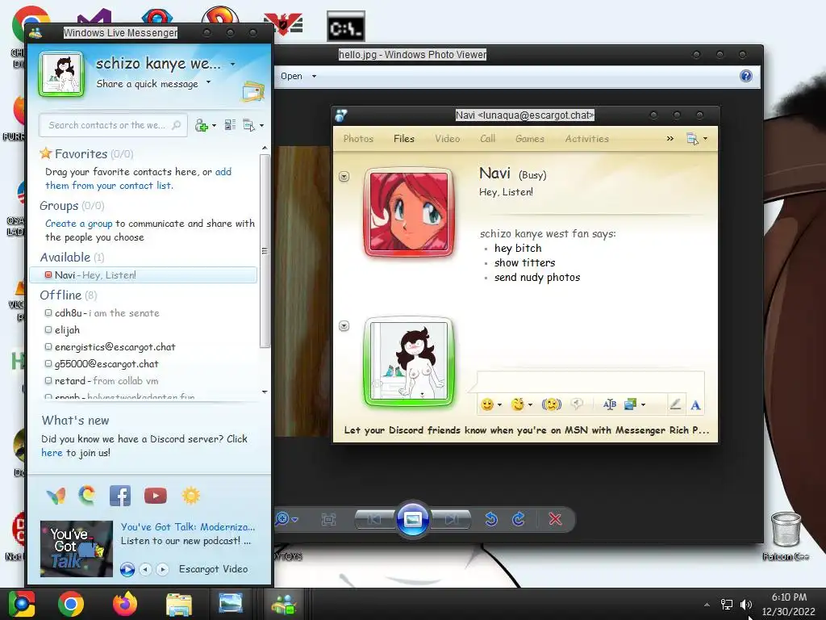Switch to the Photos tab in chat
This screenshot has height=620, width=826.
click(358, 139)
